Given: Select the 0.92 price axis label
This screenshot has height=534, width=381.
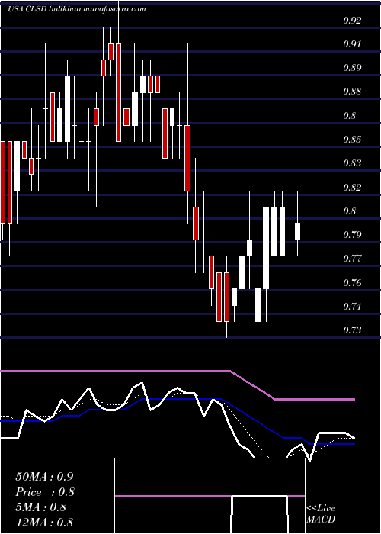Looking at the screenshot, I should click(352, 21).
